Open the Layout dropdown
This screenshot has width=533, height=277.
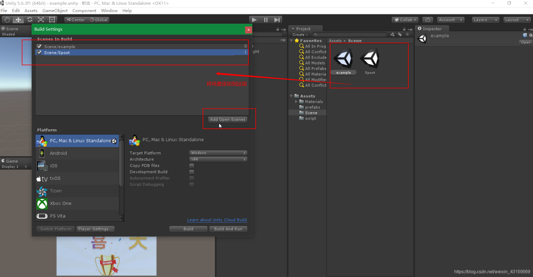click(517, 20)
